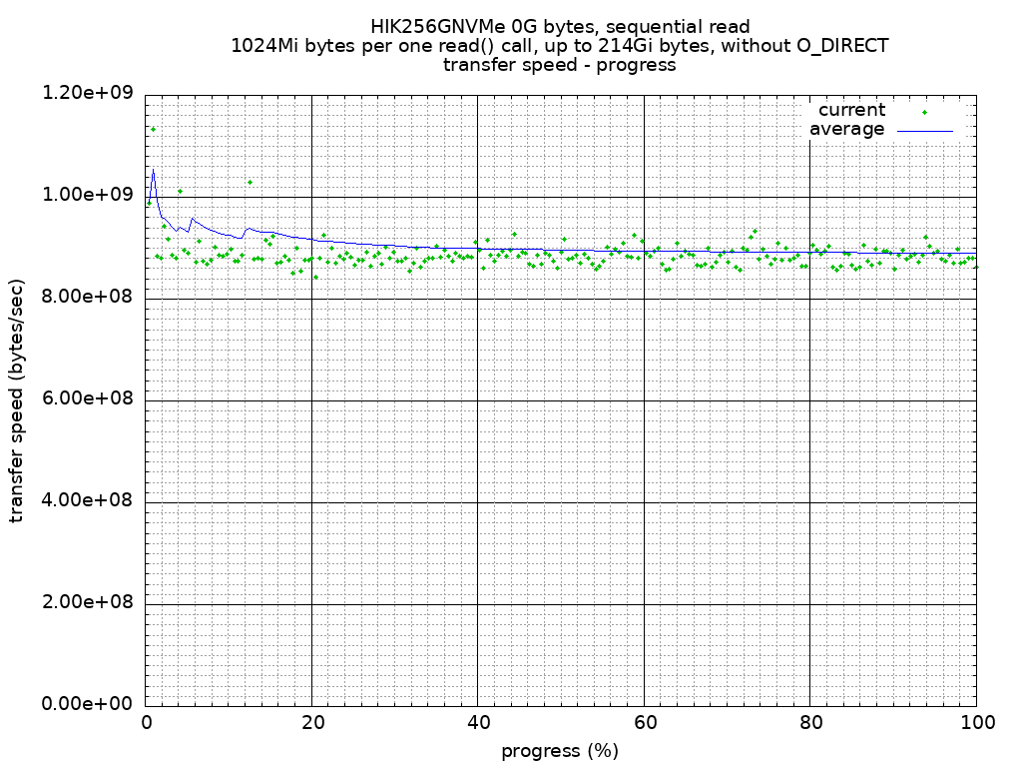
Task: Select the "average" legend label
Action: pos(846,129)
